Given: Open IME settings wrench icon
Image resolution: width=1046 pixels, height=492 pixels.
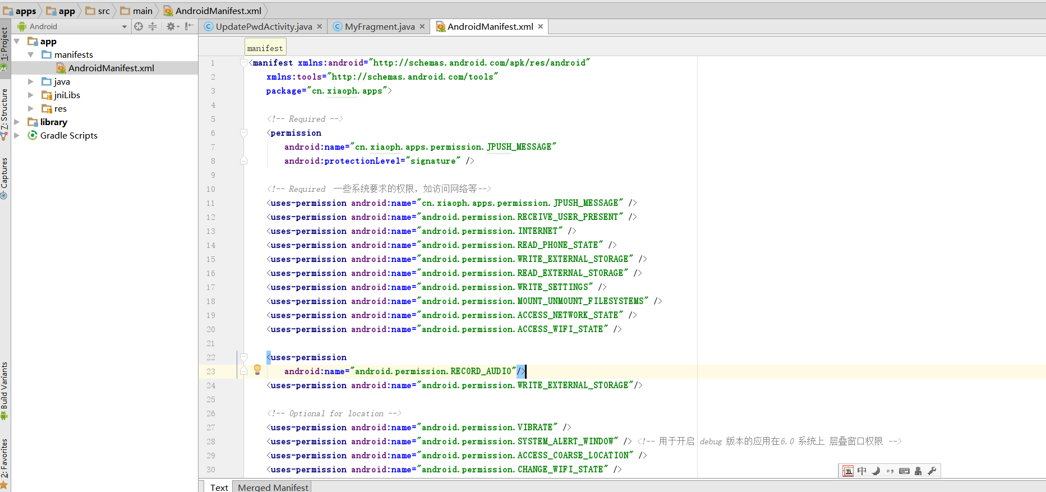Looking at the screenshot, I should pos(932,471).
